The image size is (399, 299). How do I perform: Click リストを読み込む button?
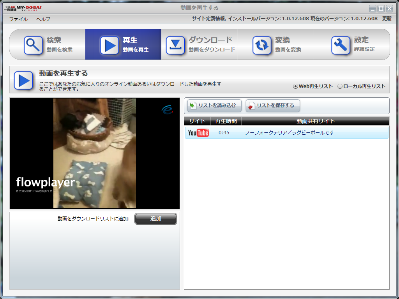point(214,106)
